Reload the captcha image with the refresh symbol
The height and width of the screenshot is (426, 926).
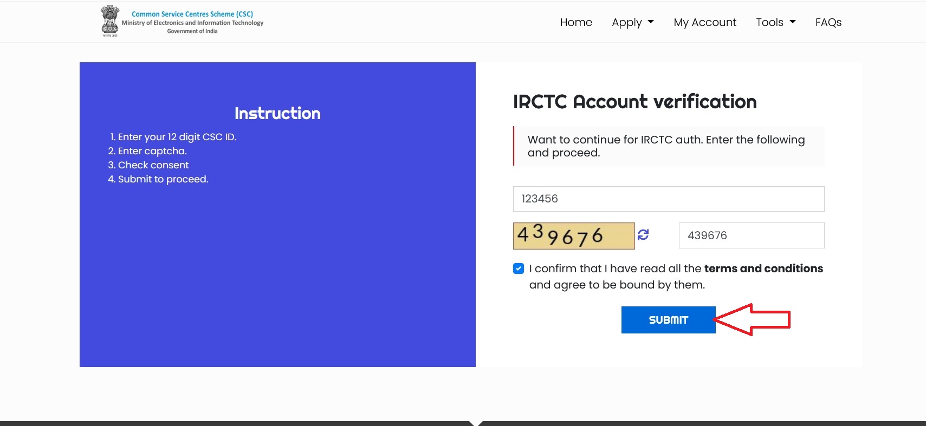coord(643,235)
